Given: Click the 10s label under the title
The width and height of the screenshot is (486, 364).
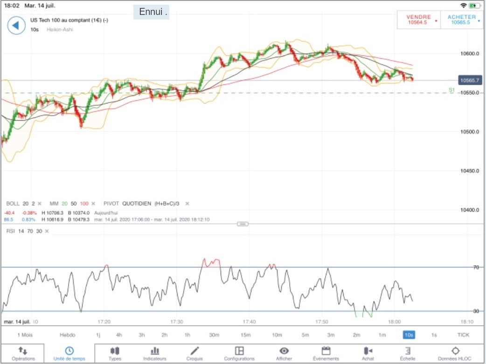Looking at the screenshot, I should [x=35, y=30].
